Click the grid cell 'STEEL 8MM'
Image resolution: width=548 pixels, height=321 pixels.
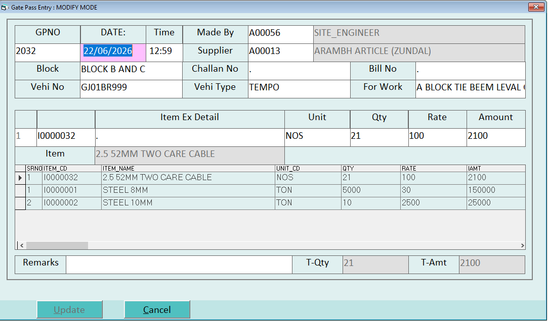coord(188,190)
